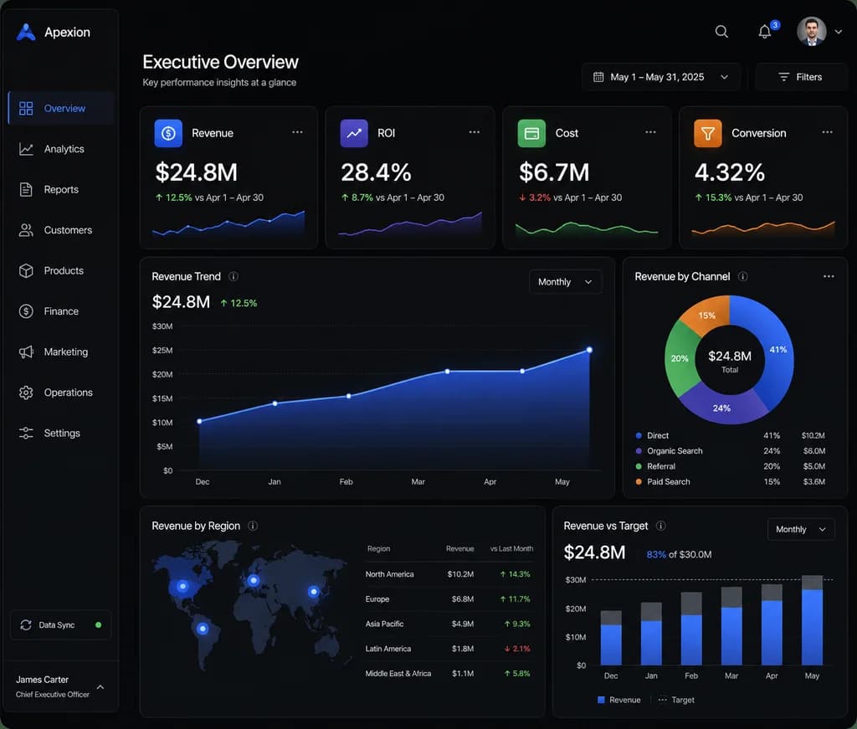Sort by the vs Last Month column header
The width and height of the screenshot is (857, 729).
pyautogui.click(x=511, y=549)
